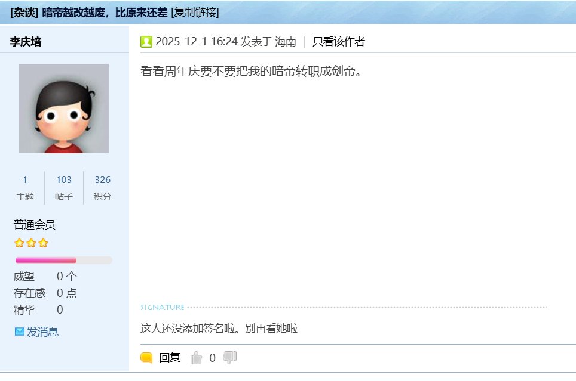Click the yellow speech bubble reply icon

click(146, 358)
